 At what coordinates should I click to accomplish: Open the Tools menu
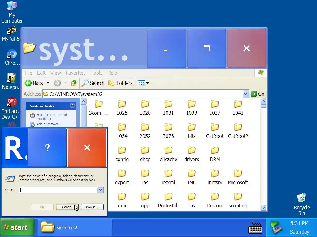[x=96, y=73]
